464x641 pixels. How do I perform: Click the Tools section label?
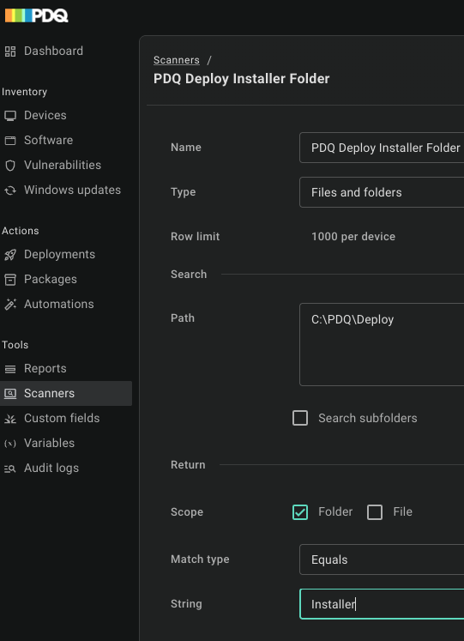(15, 345)
